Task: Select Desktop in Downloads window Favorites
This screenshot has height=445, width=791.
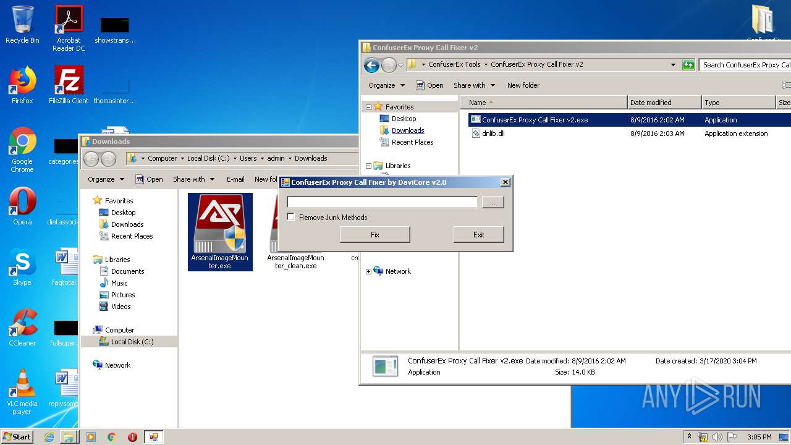Action: [123, 213]
